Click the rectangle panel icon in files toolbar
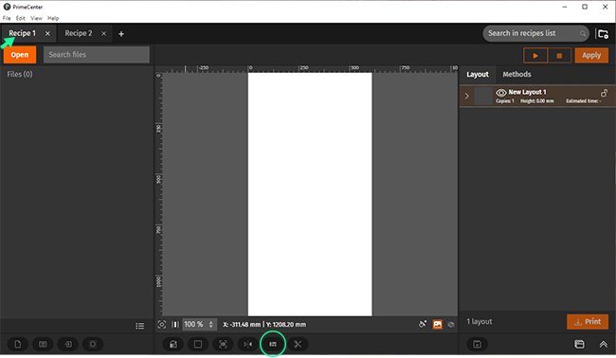 43,344
